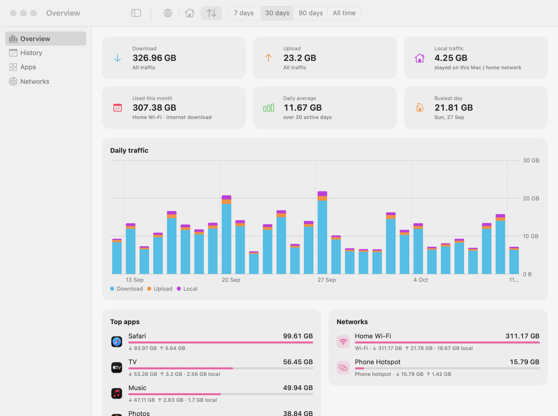Image resolution: width=558 pixels, height=416 pixels.
Task: Click the Daily traffic heading
Action: [129, 150]
